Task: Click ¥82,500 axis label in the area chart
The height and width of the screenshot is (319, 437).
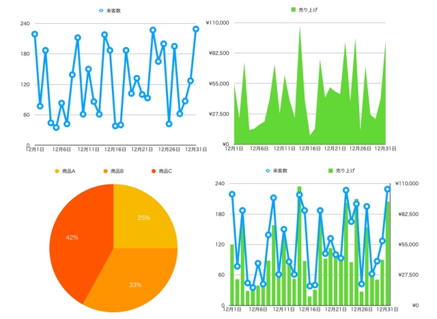Action: click(x=219, y=53)
